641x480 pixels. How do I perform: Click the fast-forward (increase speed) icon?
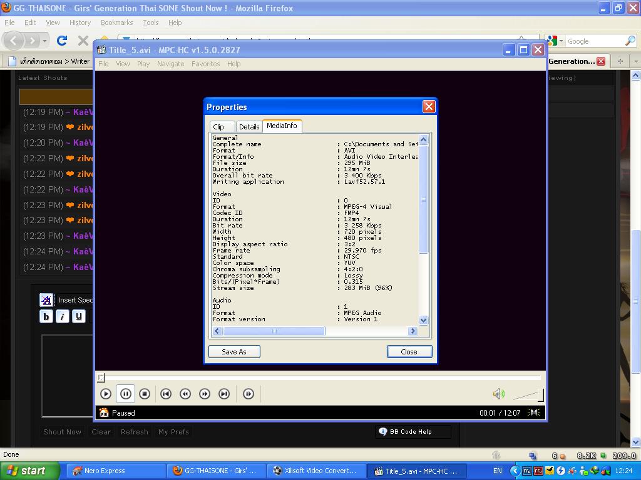pyautogui.click(x=205, y=394)
